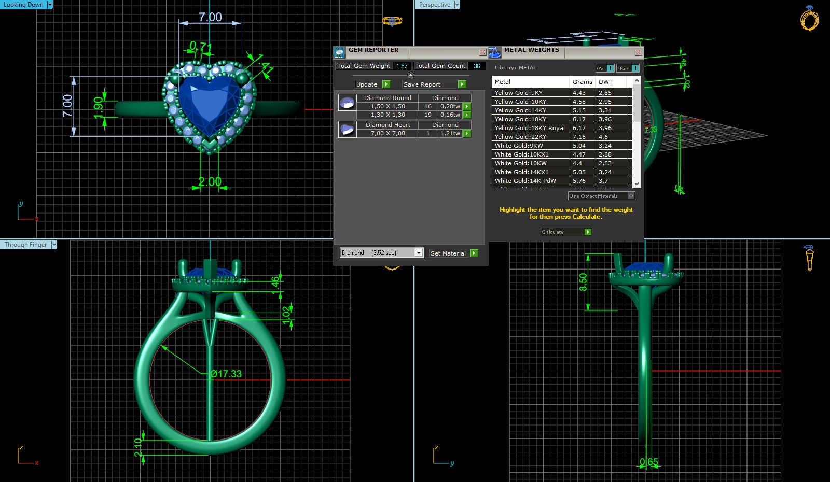Screen dimensions: 830x482
Task: Click the 1,50 X 1,50 size cell
Action: [x=388, y=107]
